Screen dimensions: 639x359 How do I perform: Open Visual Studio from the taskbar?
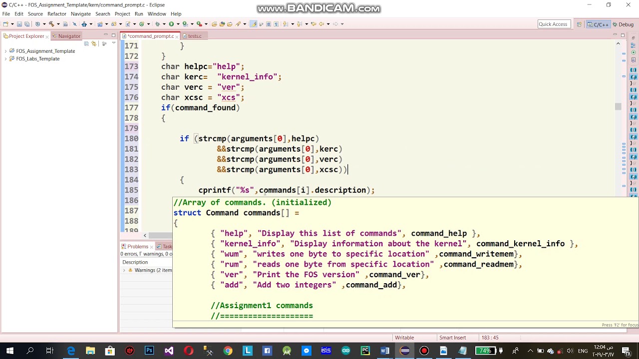pyautogui.click(x=169, y=351)
